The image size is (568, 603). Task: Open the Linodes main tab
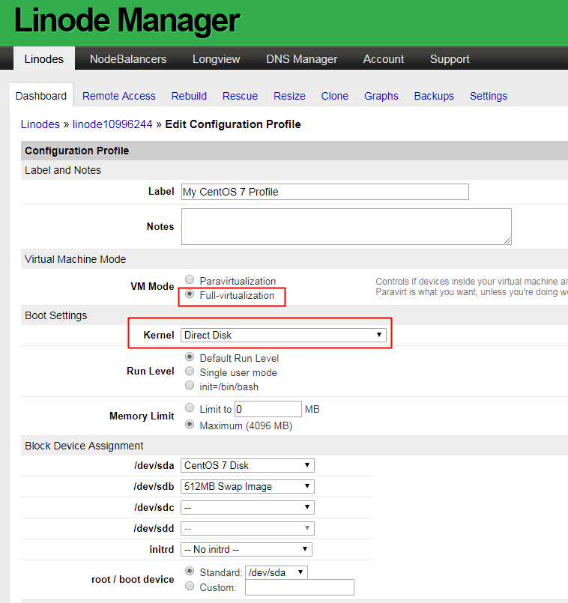44,59
